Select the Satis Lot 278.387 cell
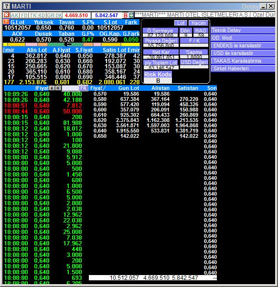Image resolution: width=278 pixels, height=287 pixels. [x=115, y=56]
